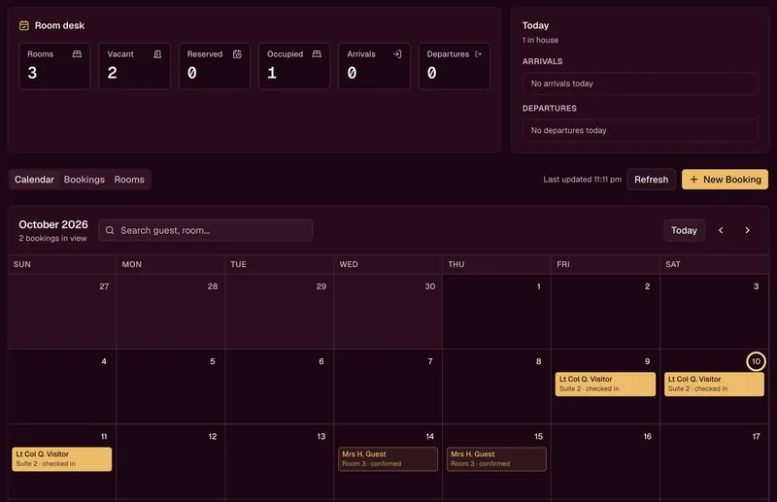This screenshot has width=777, height=502.
Task: Click the Refresh button
Action: [651, 180]
